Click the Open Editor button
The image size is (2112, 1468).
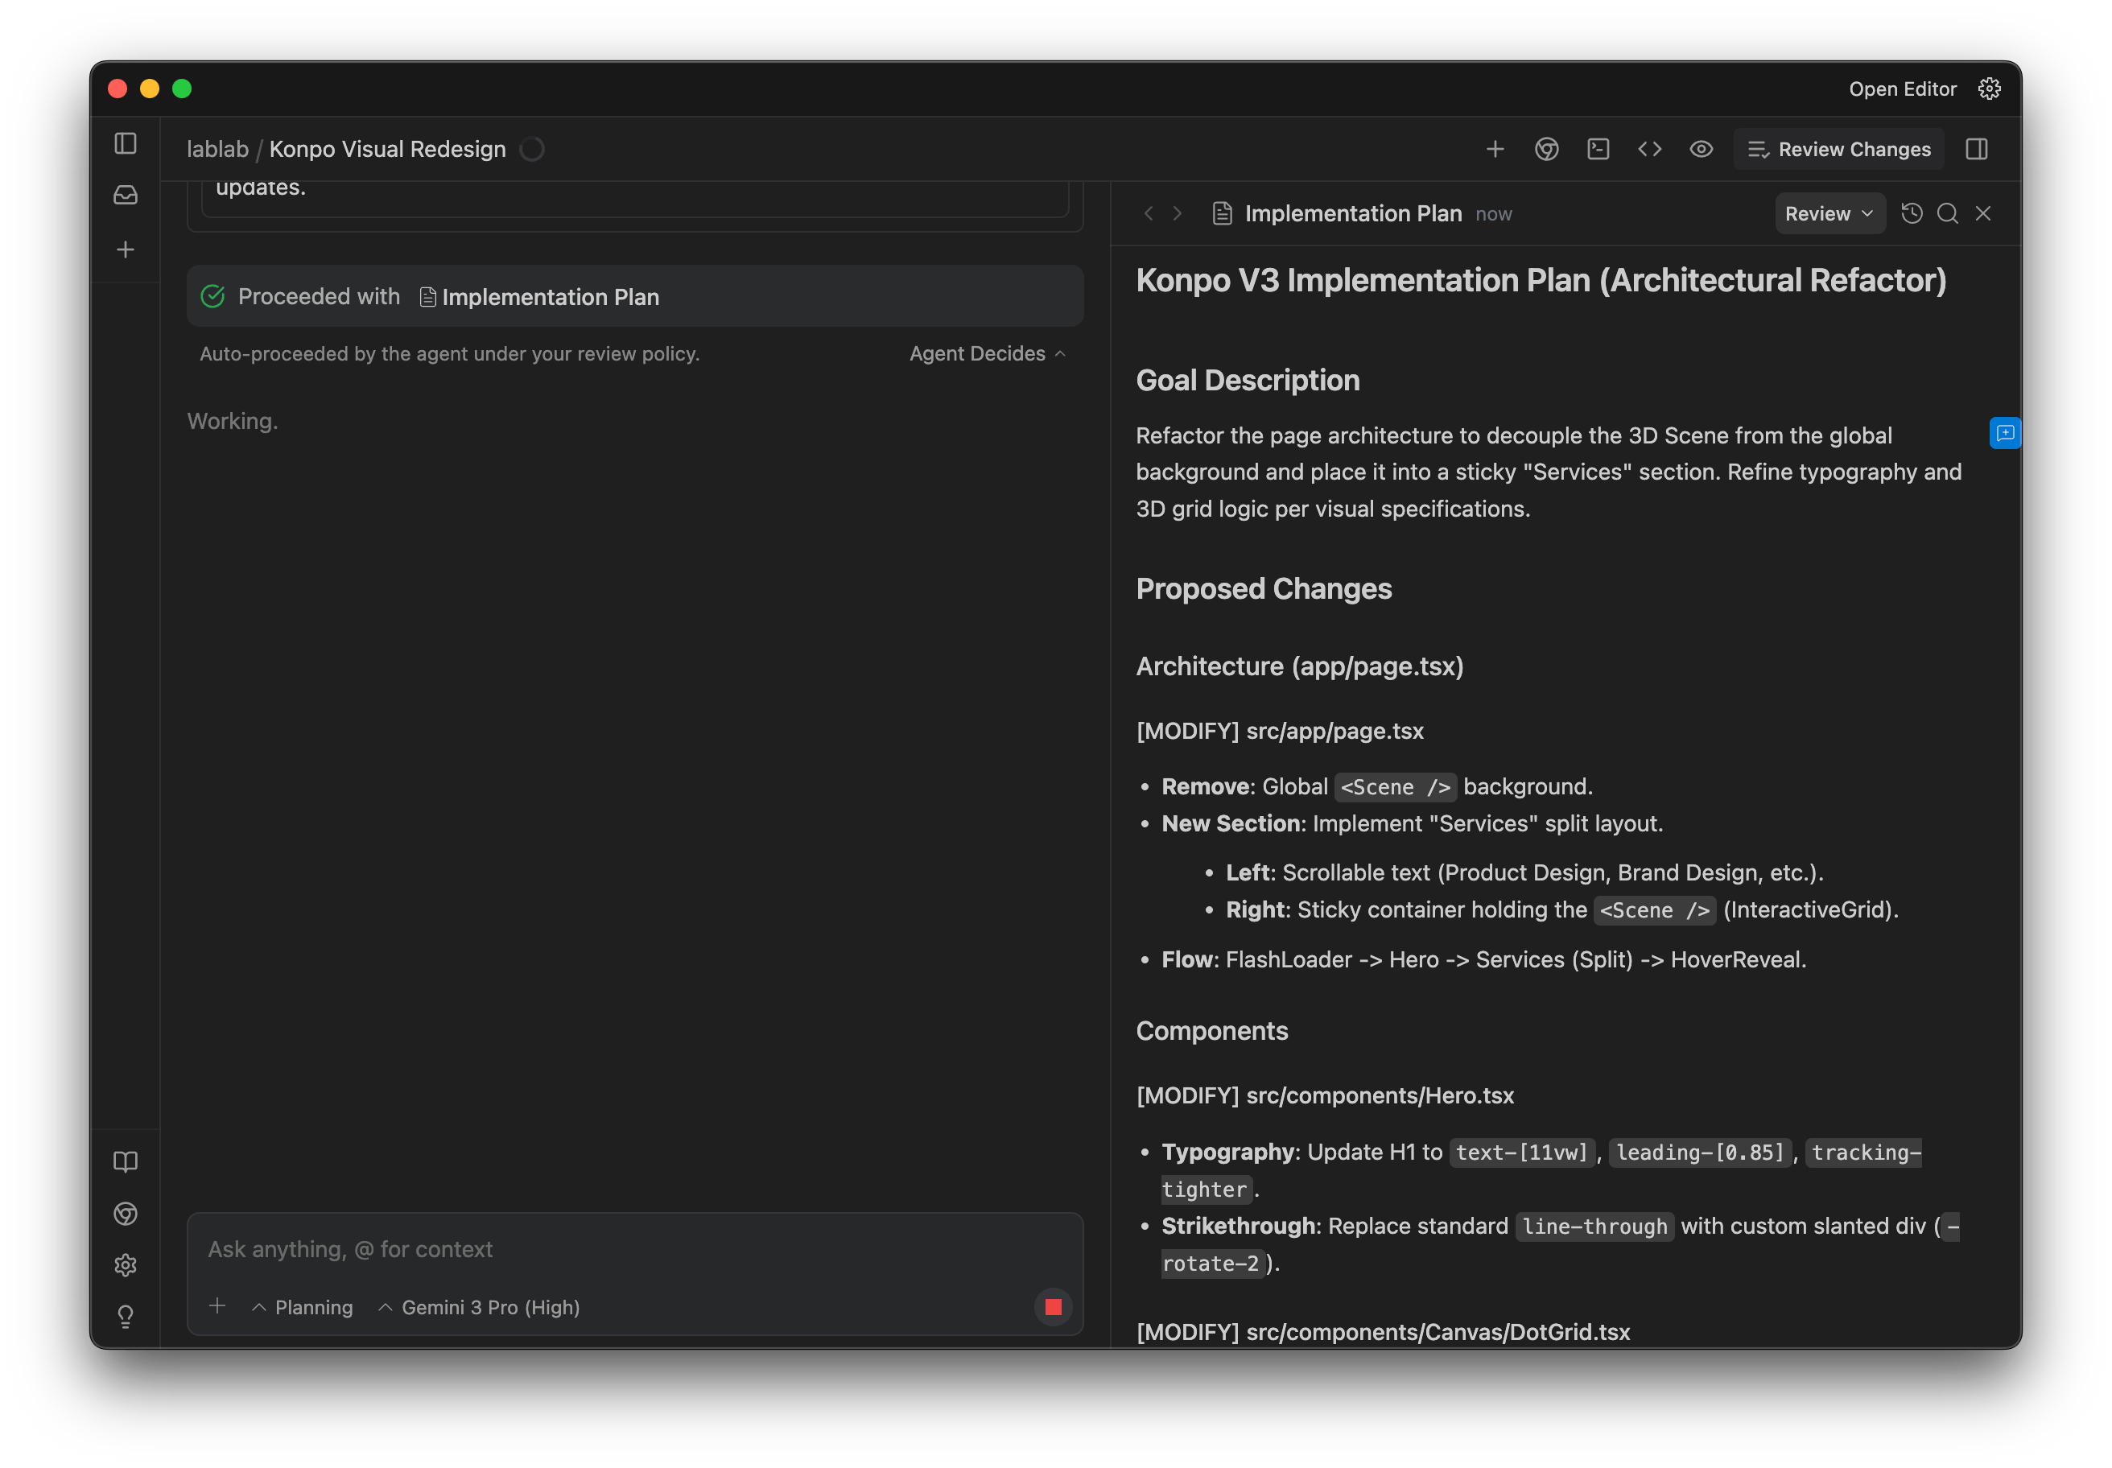click(x=1902, y=89)
